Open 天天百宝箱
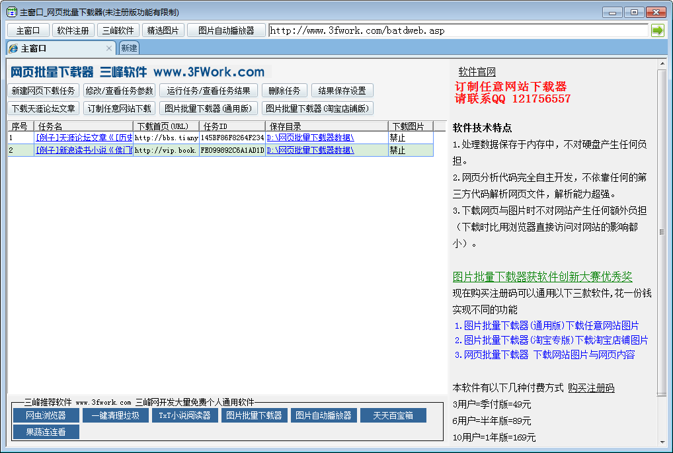This screenshot has width=673, height=453. [393, 415]
